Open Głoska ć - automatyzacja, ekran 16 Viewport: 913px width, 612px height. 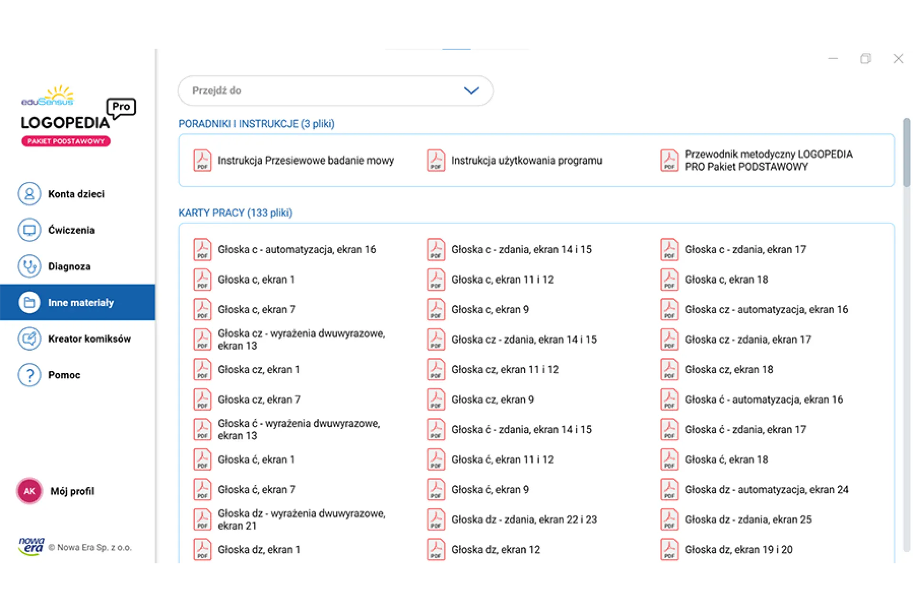[763, 399]
